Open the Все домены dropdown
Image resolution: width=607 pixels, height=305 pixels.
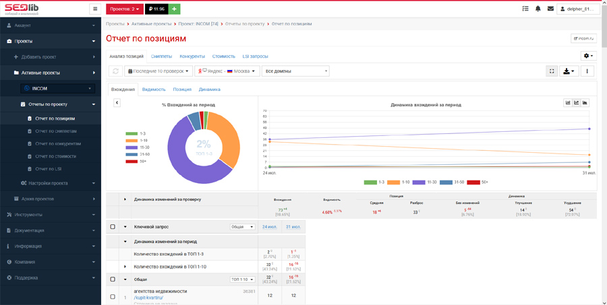coord(296,71)
